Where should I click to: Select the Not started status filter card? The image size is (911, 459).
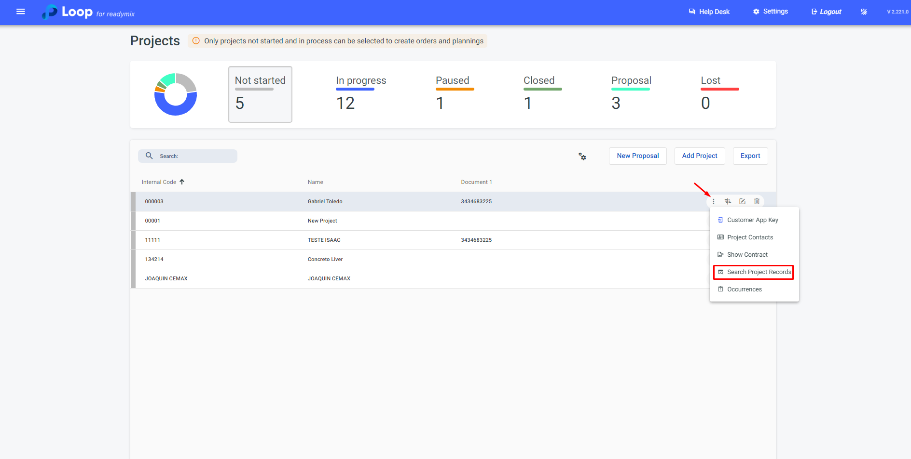(x=260, y=94)
